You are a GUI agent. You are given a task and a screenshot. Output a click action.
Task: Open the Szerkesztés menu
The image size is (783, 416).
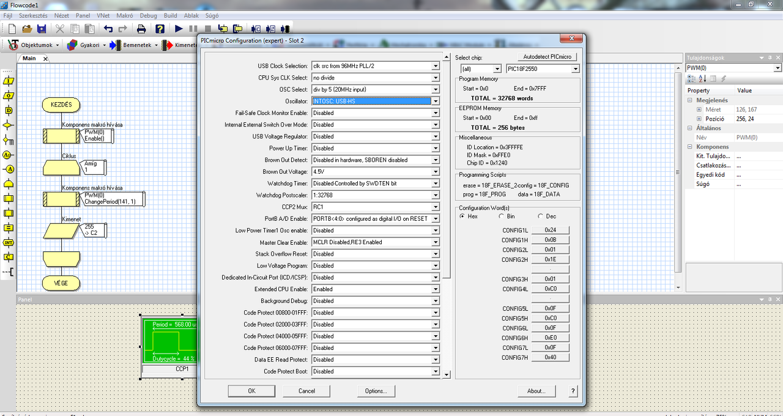(33, 15)
